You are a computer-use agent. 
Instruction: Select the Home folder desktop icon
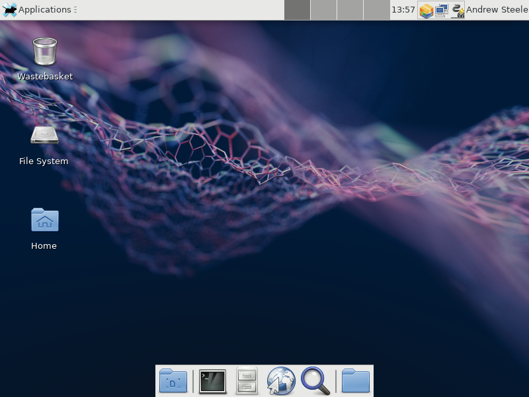44,220
